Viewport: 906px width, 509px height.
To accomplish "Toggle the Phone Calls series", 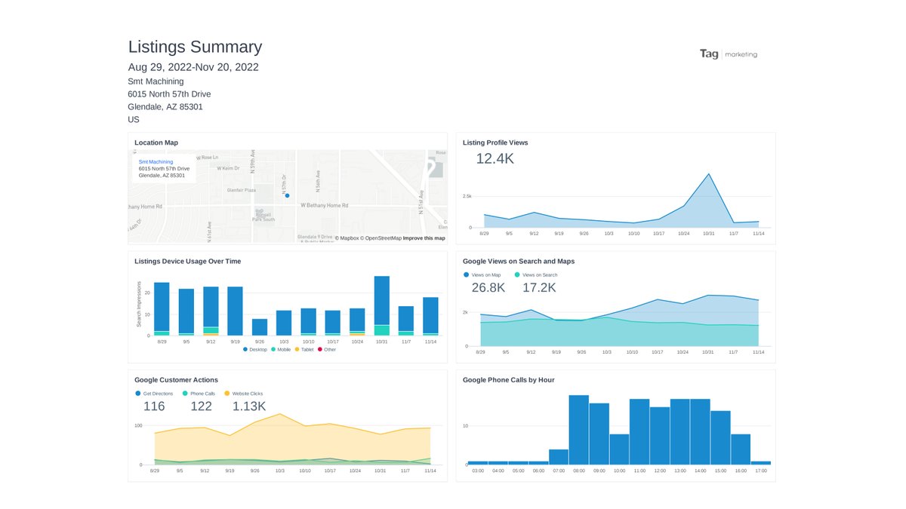I will click(x=185, y=394).
